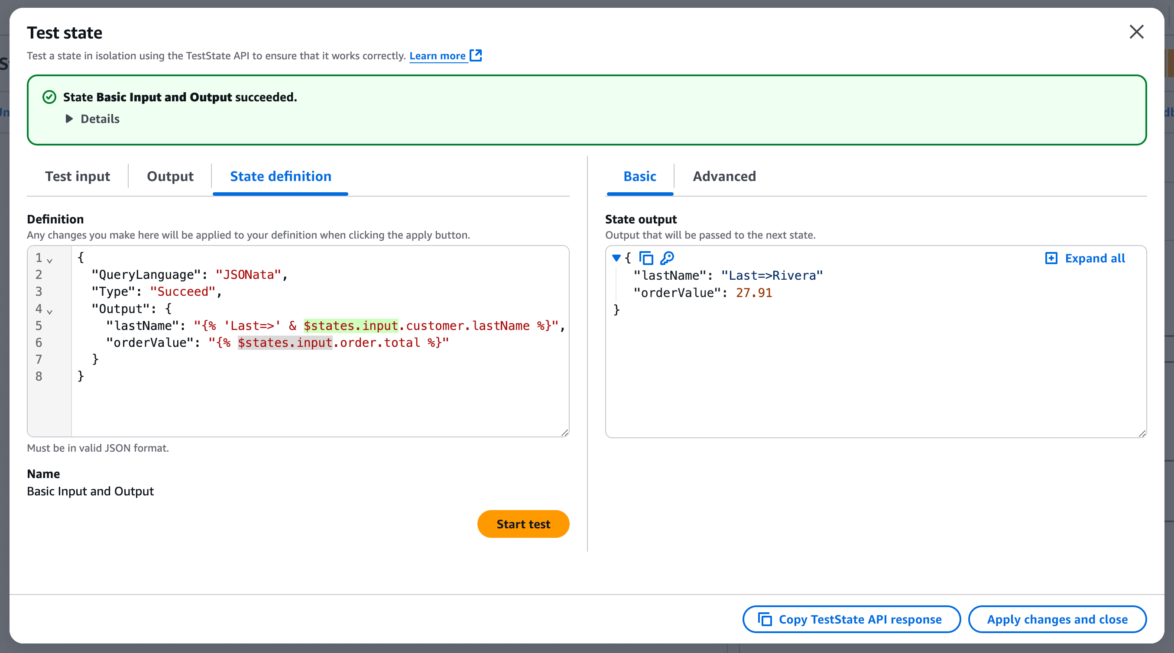Collapse the root node in State output

pos(616,258)
